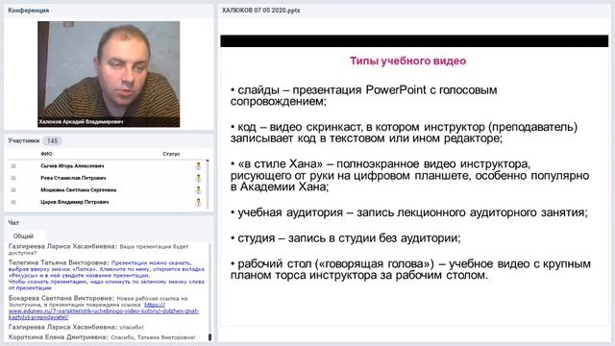Image resolution: width=615 pixels, height=346 pixels.
Task: Click the status icon for Мошкина Светлана Сергеевна
Action: (x=198, y=190)
